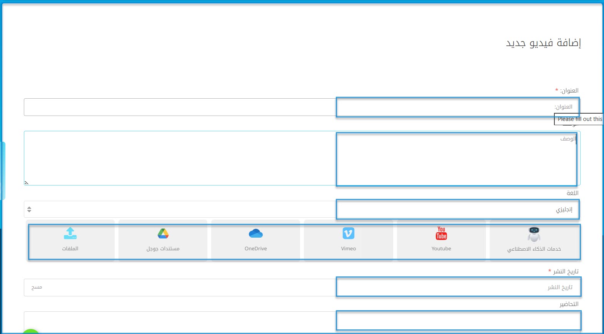Click the إضافة فيديو جديد page heading
The image size is (604, 334).
coord(543,43)
